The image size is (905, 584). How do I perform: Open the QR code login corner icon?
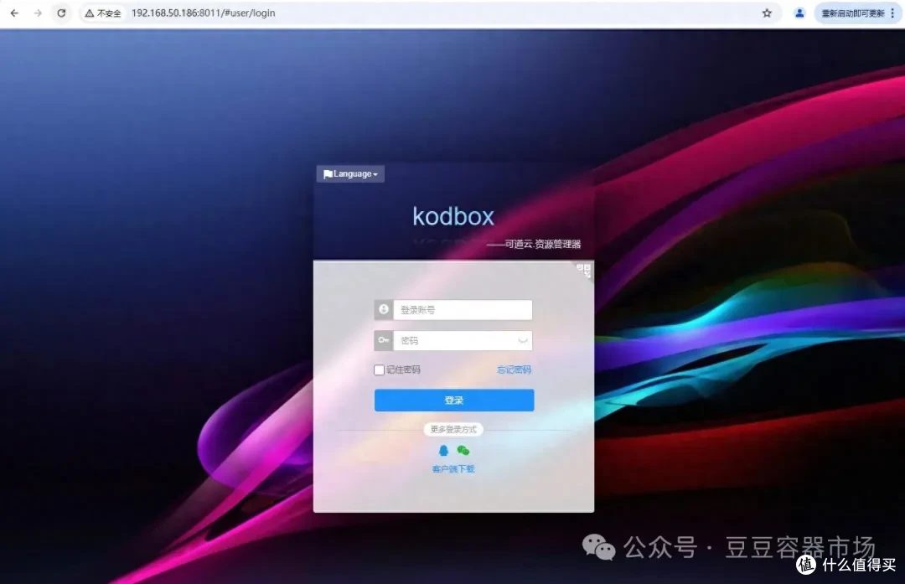pos(583,270)
